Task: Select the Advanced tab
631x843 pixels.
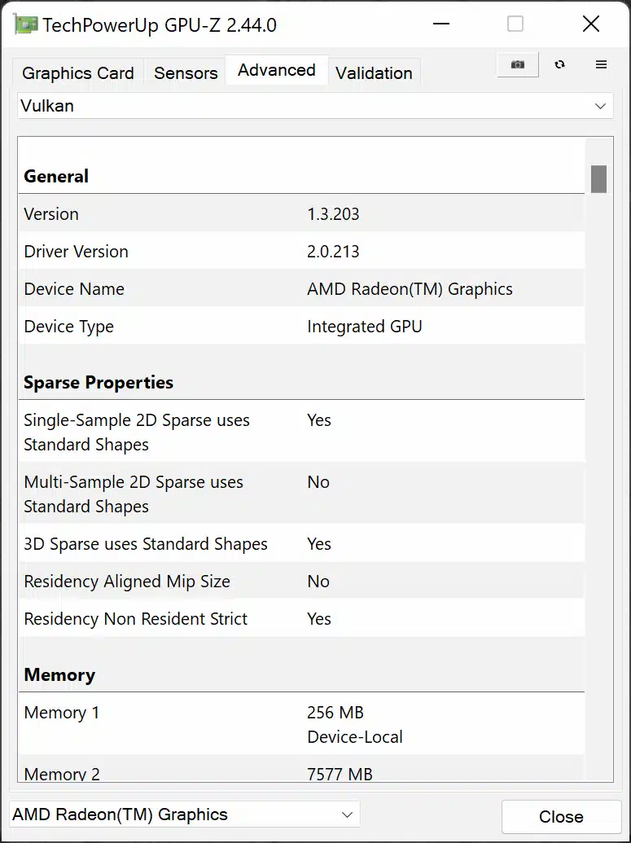Action: pos(277,70)
